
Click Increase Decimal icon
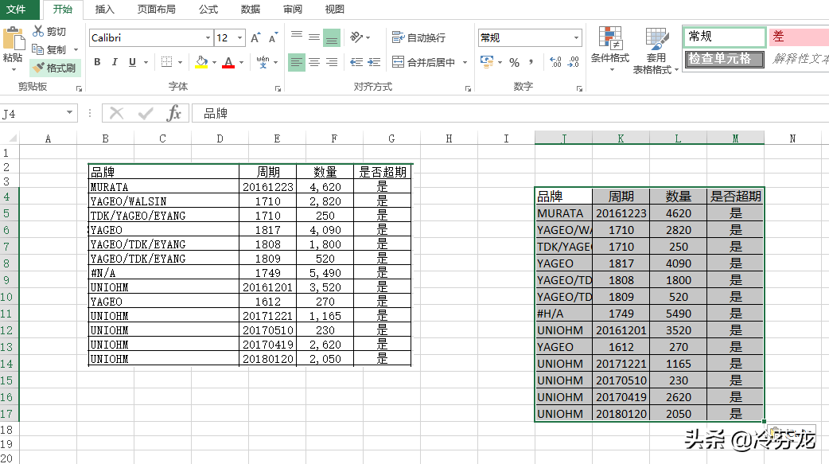pos(555,62)
